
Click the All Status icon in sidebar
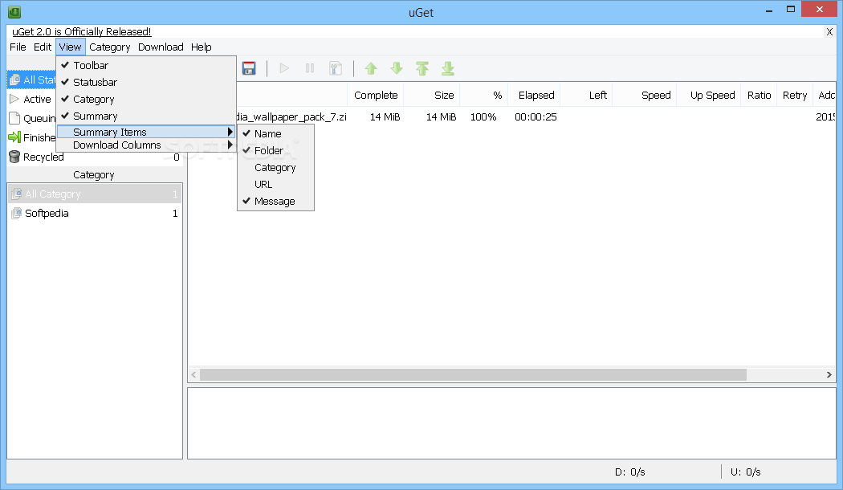point(14,80)
